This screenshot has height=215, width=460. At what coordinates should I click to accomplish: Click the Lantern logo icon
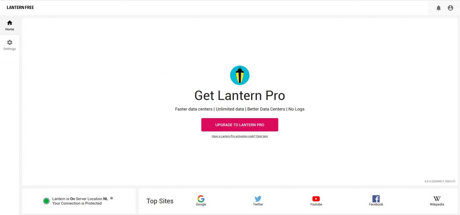click(x=240, y=75)
